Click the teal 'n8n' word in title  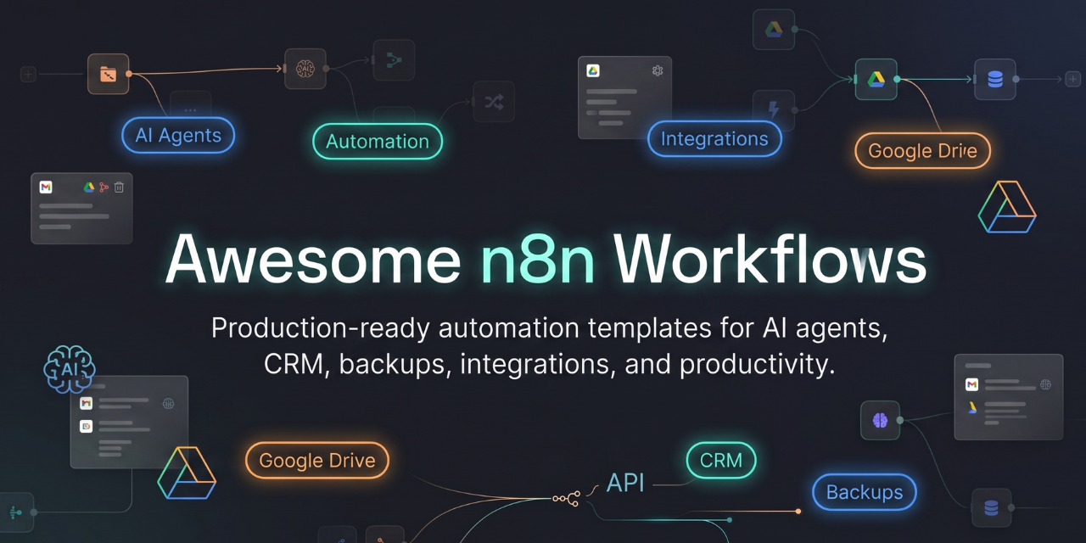click(x=537, y=258)
